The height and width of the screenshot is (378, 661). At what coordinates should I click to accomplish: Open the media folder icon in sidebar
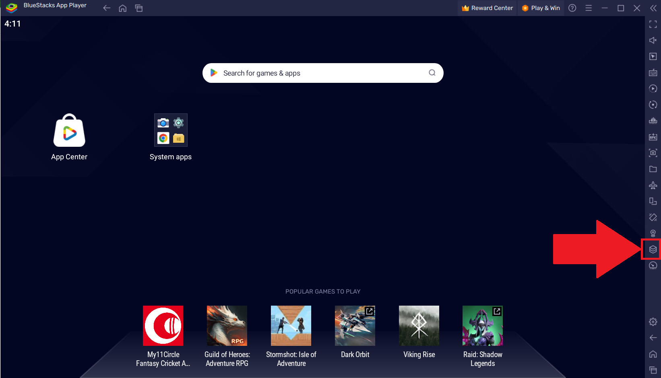click(653, 169)
